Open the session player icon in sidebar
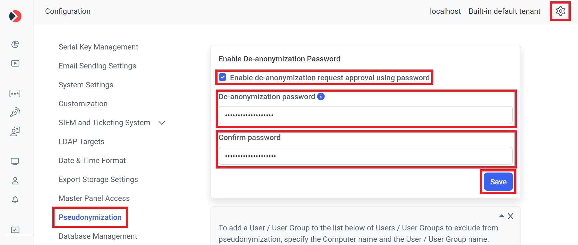Screen dimensions: 578x245 pos(15,63)
